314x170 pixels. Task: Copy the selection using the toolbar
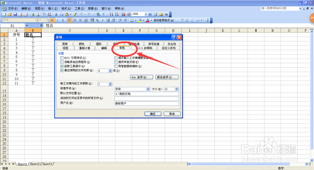62,14
